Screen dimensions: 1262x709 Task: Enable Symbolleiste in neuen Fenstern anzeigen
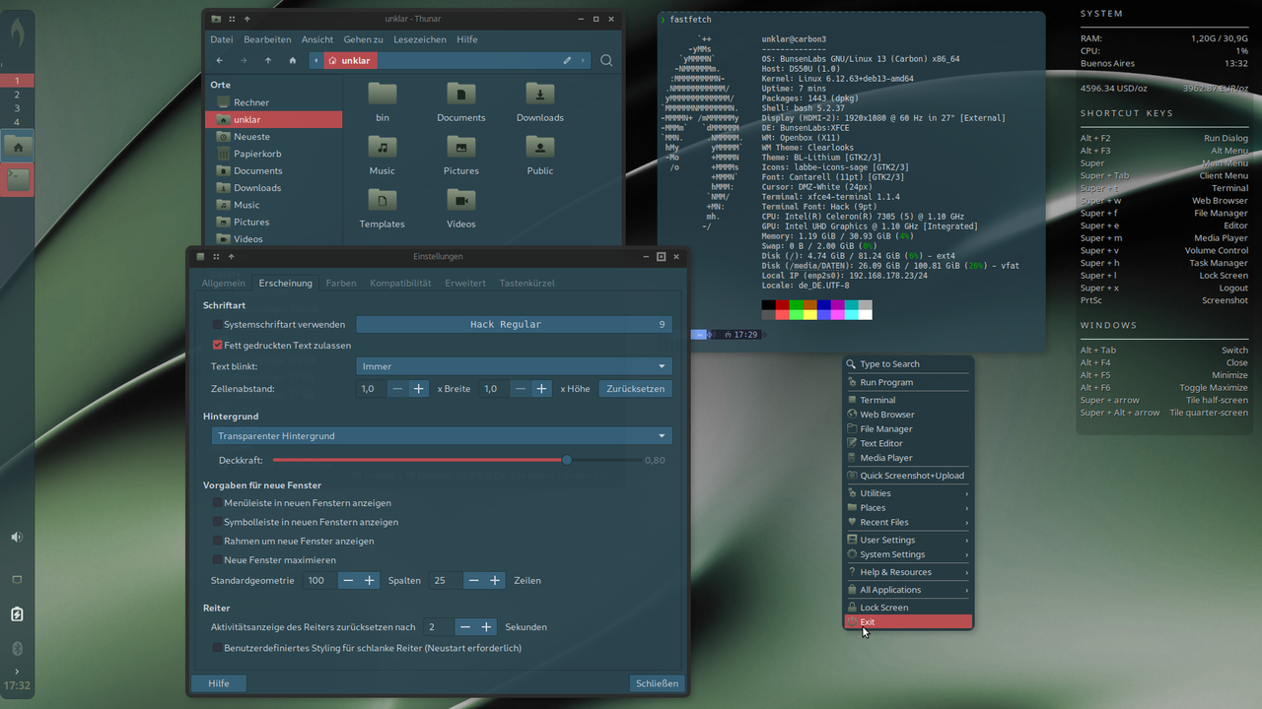coord(218,522)
